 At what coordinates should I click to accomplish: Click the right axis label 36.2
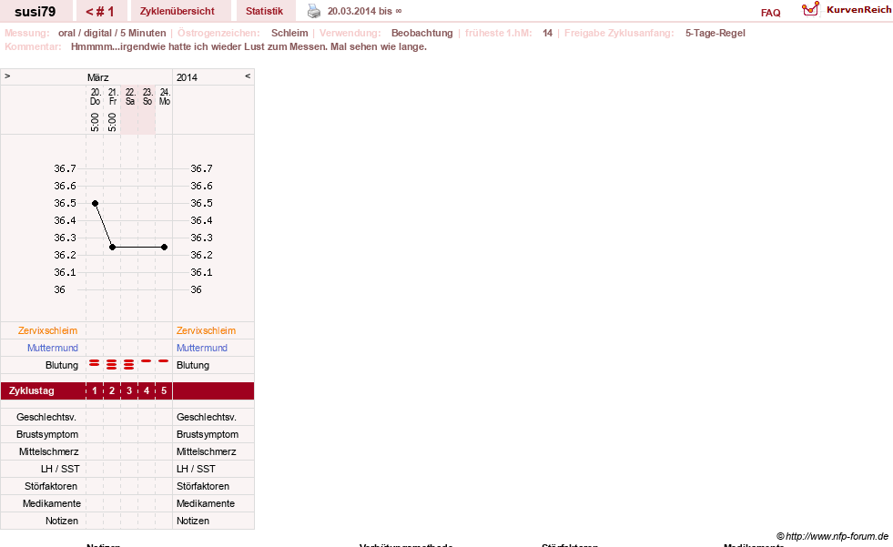pyautogui.click(x=201, y=255)
